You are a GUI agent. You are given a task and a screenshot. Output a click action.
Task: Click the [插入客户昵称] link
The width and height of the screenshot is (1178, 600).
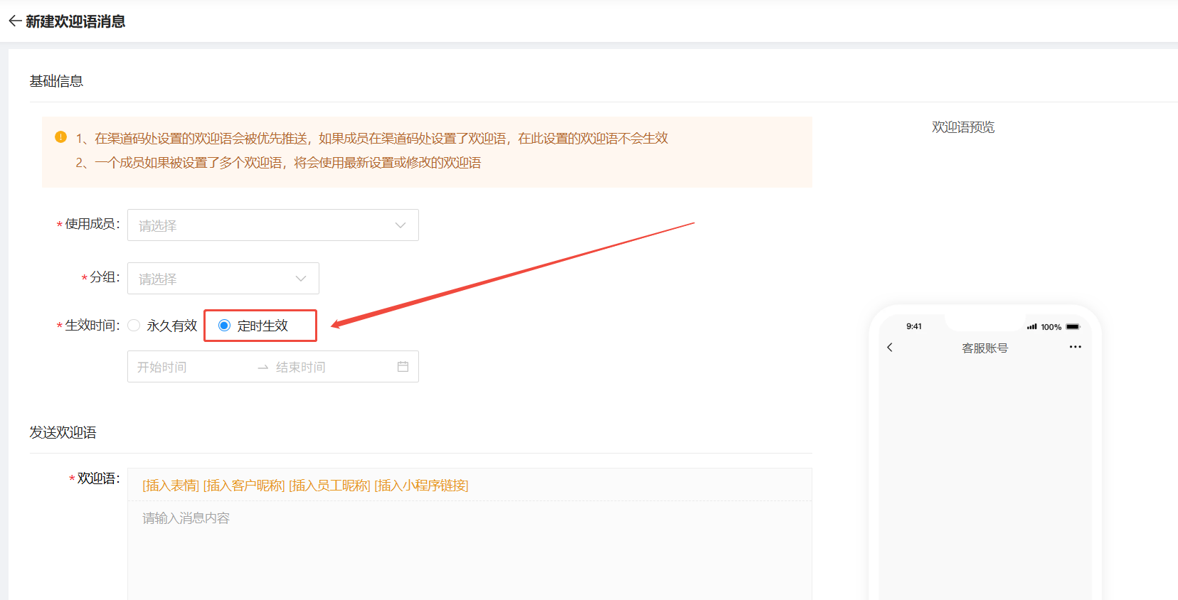point(244,486)
